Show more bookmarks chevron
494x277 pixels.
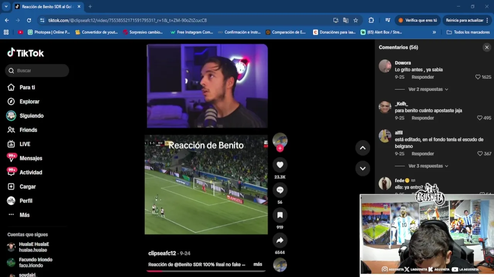tap(434, 32)
